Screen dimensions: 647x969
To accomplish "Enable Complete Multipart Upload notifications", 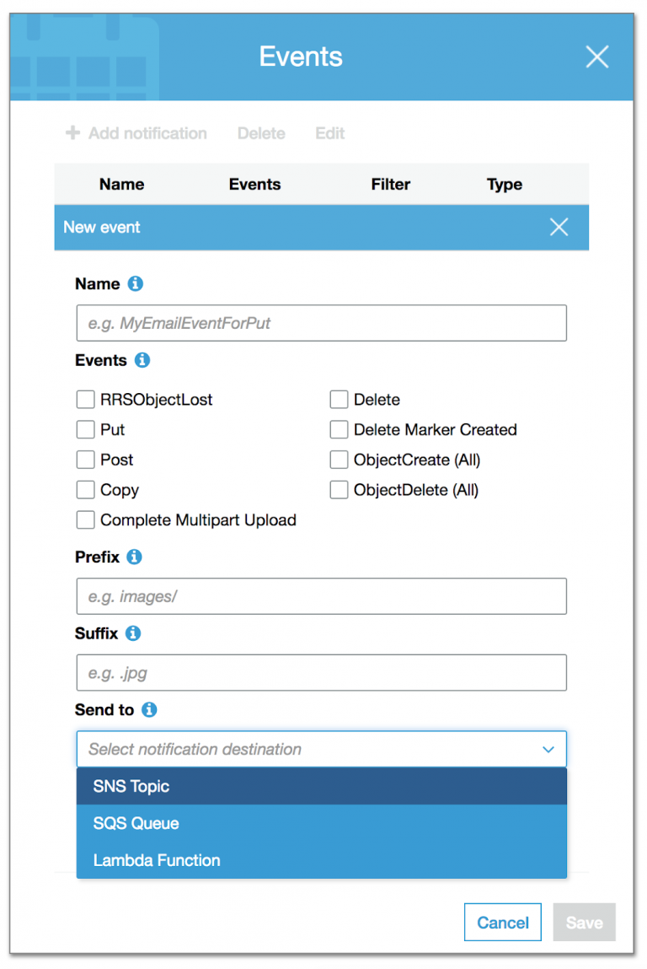I will [85, 519].
